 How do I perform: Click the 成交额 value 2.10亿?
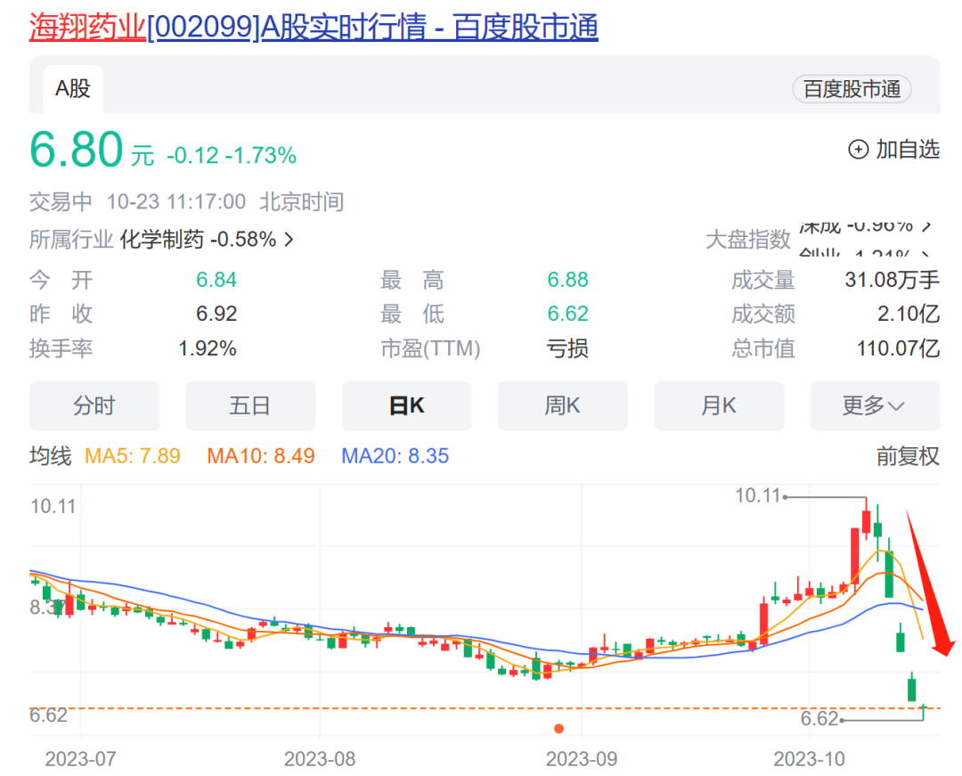[x=908, y=314]
